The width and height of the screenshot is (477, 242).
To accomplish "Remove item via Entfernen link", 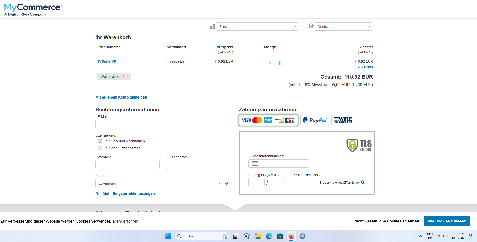I will point(365,66).
